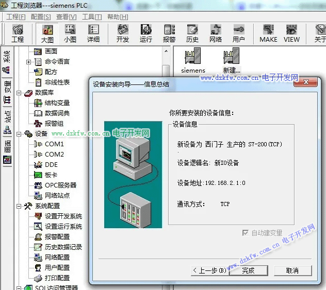
Task: Go back with 上一步(B) button
Action: (x=209, y=270)
